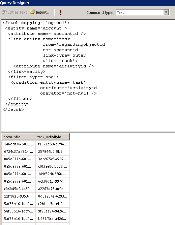Select cell 6724c37a-f914 in results grid
175x225 pixels.
coord(18,151)
